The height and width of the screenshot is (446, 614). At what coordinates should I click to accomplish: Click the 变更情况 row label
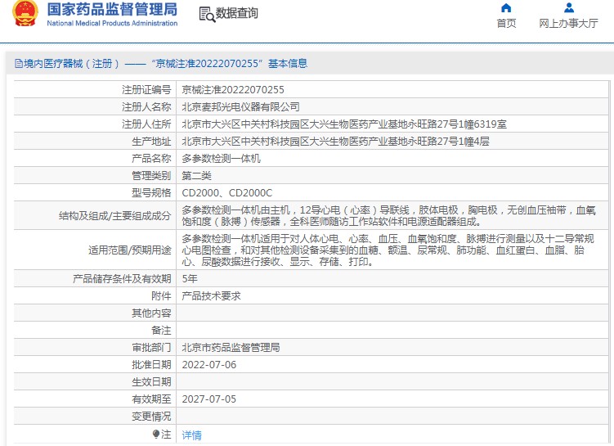click(x=151, y=417)
